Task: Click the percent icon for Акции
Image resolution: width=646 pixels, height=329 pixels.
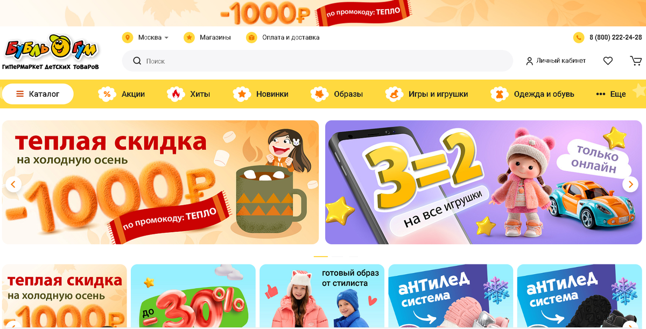Action: (x=107, y=94)
